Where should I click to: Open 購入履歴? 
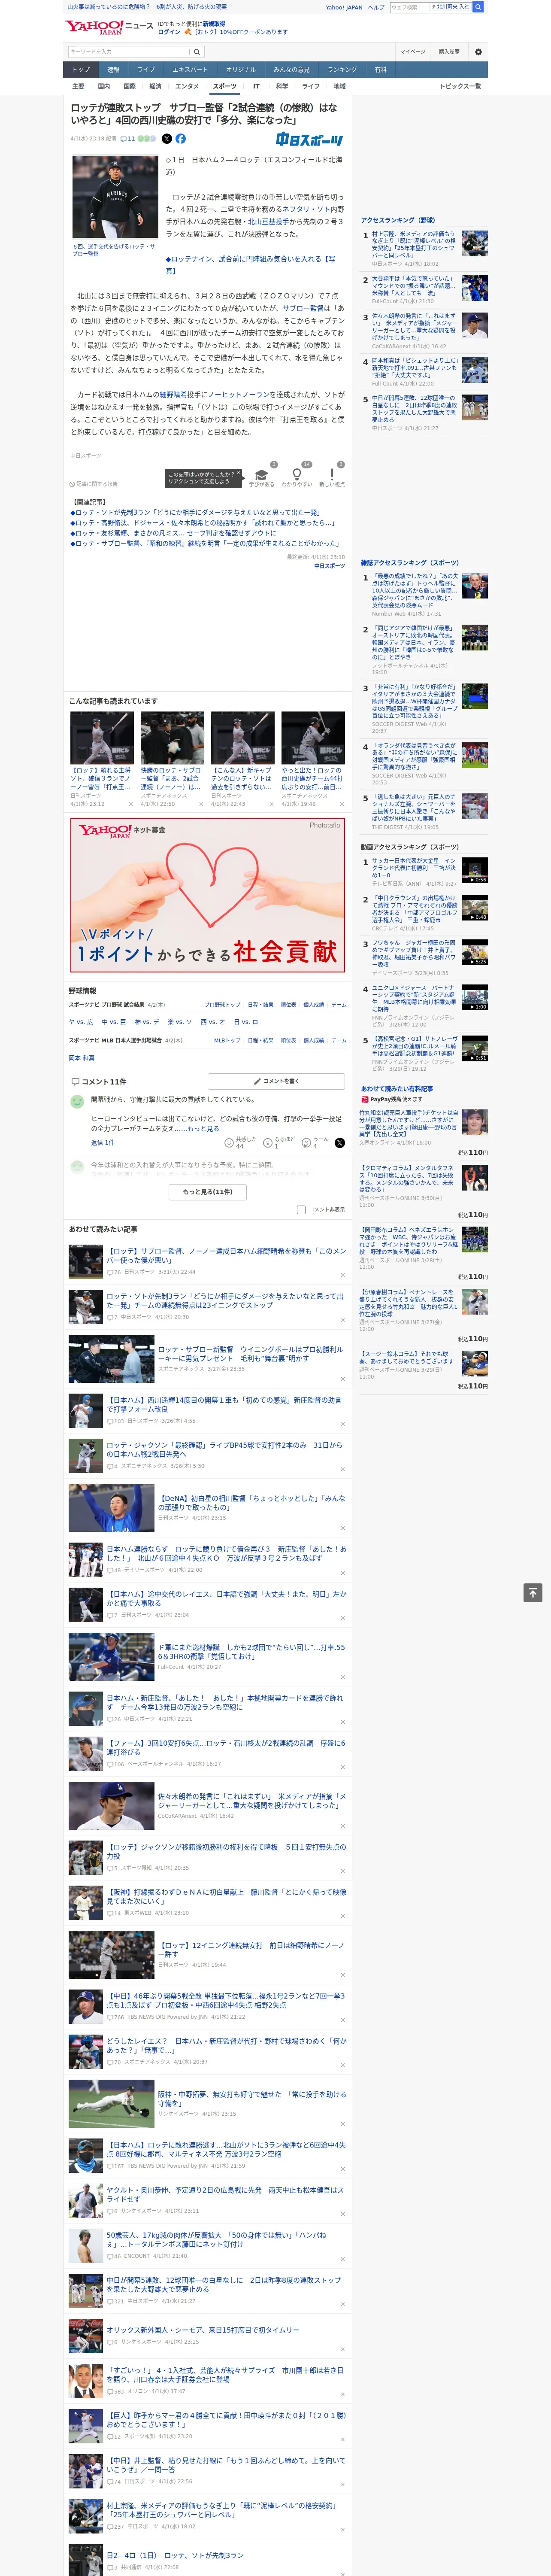point(449,52)
